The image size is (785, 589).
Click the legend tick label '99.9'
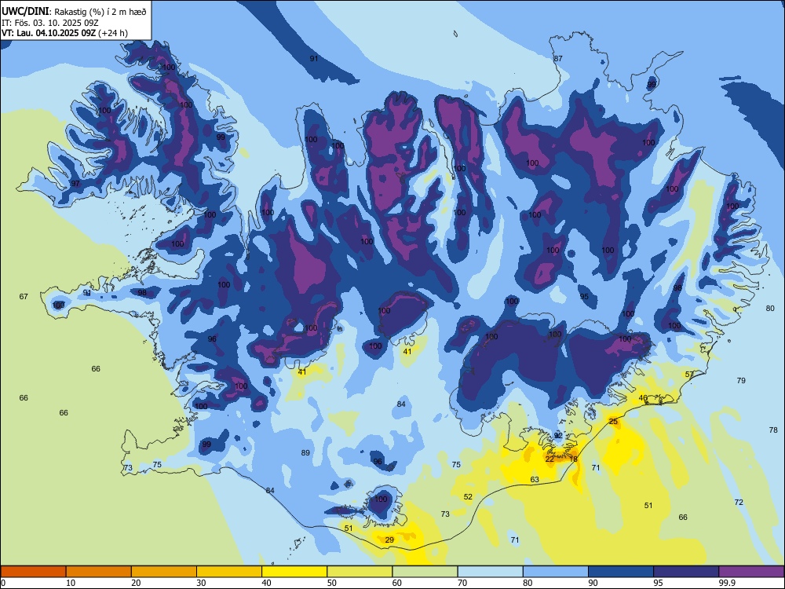click(x=726, y=583)
